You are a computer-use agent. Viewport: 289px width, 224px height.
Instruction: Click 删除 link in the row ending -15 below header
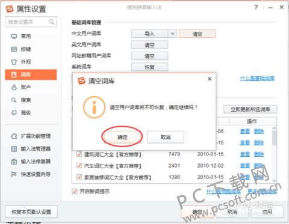259,143
